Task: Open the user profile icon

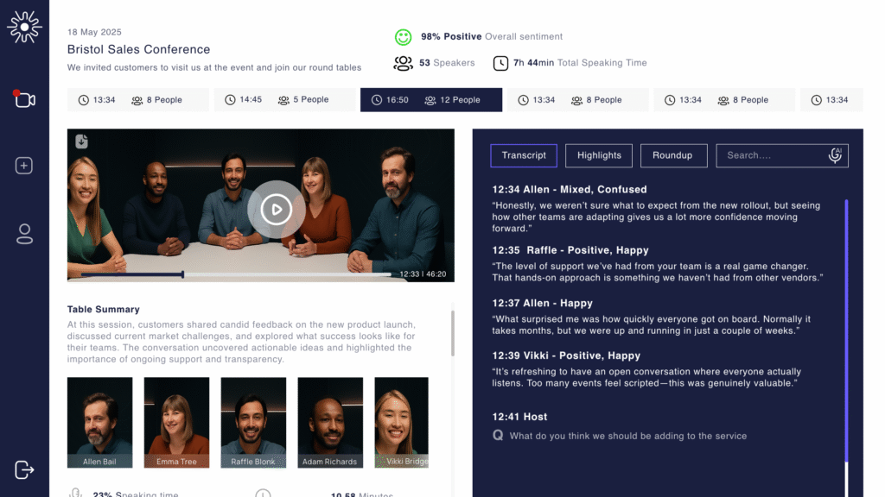Action: tap(24, 234)
